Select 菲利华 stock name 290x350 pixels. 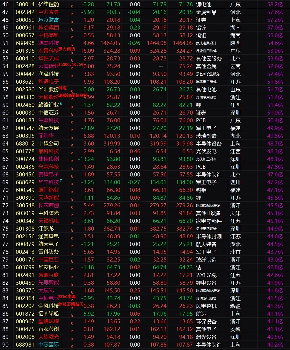coord(46,136)
